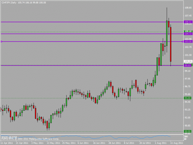Click the 1 Aug 2011 date label
Image resolution: width=193 pixels, height=145 pixels.
pyautogui.click(x=161, y=143)
